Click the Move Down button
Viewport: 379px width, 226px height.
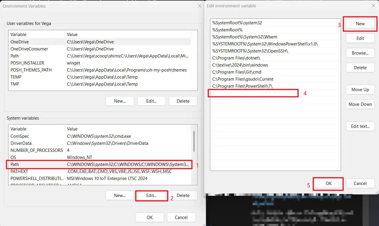[x=360, y=104]
